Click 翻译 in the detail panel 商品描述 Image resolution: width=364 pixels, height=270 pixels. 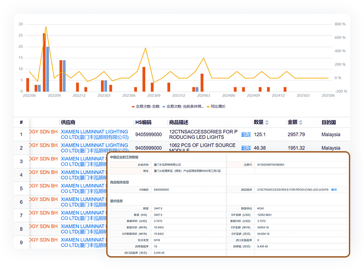click(x=334, y=189)
